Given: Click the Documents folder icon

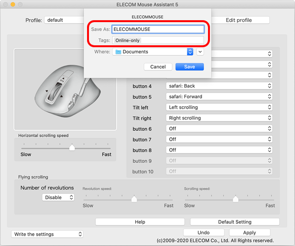Looking at the screenshot, I should pos(118,52).
